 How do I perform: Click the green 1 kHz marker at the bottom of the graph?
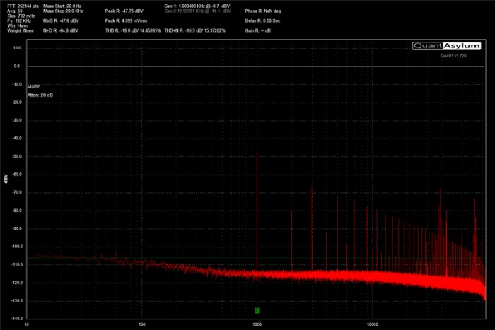(257, 311)
